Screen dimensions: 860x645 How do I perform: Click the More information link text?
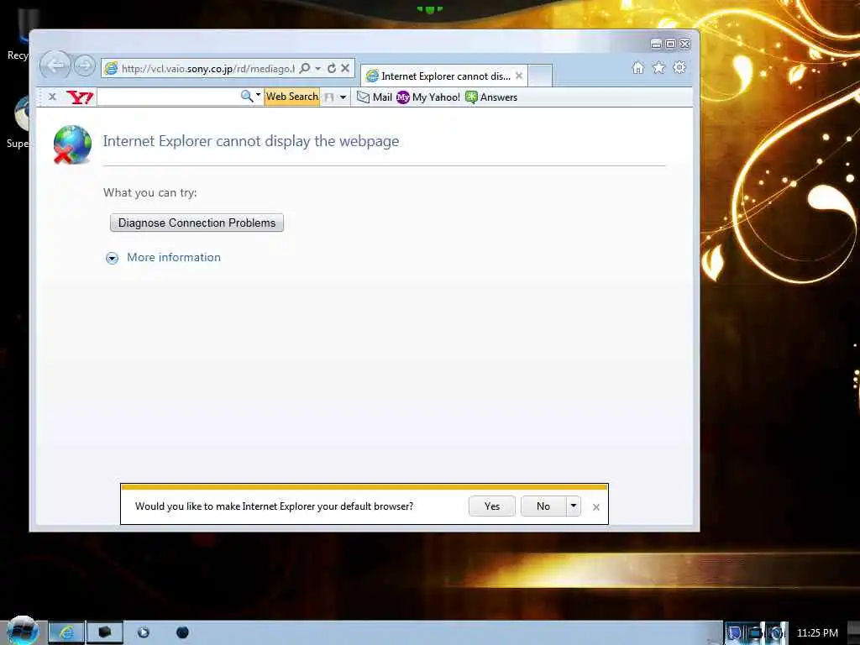[174, 257]
